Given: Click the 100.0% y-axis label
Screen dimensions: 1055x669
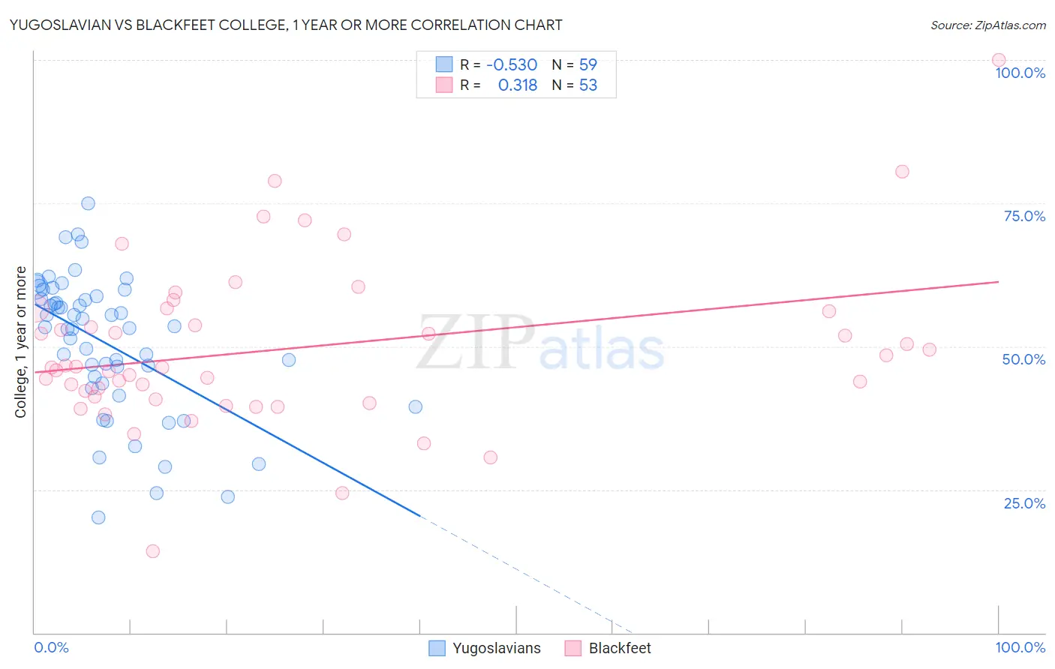Looking at the screenshot, I should (1020, 73).
